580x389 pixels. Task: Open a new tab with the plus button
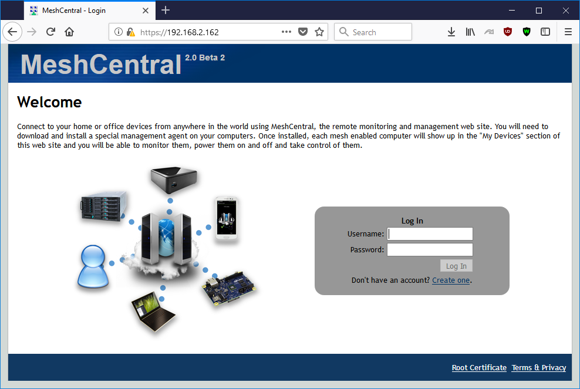[166, 11]
